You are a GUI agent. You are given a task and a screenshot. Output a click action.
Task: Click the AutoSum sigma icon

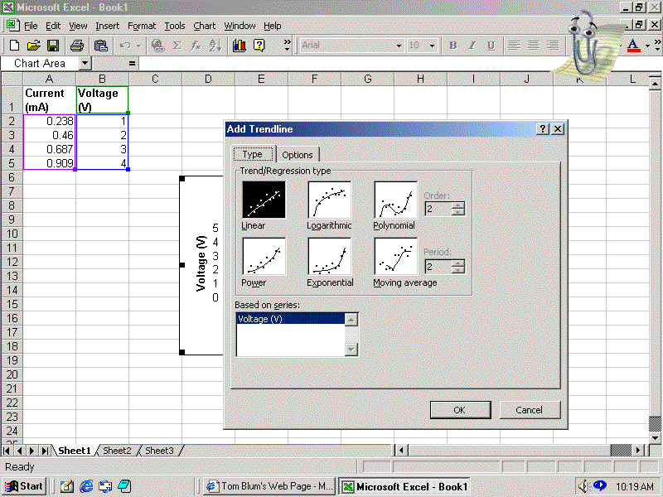pyautogui.click(x=177, y=46)
